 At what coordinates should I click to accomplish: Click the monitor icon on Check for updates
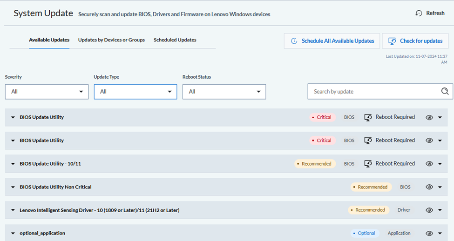(392, 41)
